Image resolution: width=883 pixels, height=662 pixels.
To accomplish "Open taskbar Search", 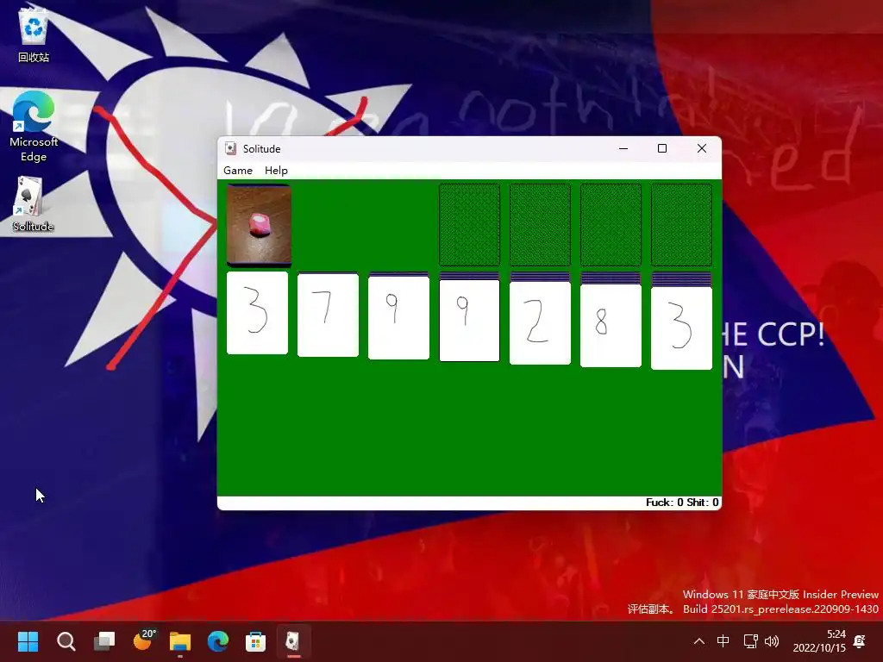I will tap(66, 641).
